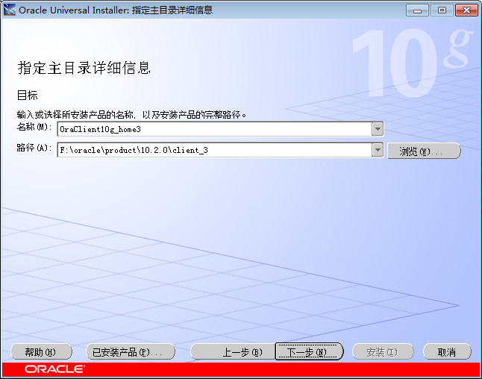This screenshot has width=482, height=379.
Task: Open the 路径 (Path) dropdown arrow
Action: point(378,150)
